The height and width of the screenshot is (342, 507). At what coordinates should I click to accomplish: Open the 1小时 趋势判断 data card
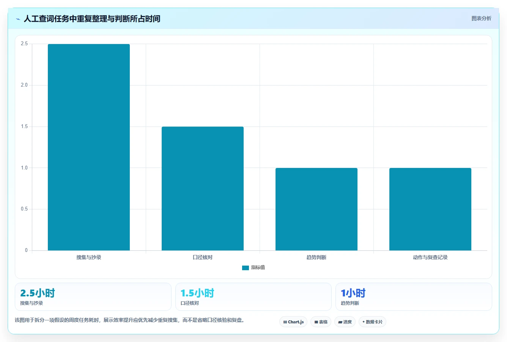tap(414, 297)
